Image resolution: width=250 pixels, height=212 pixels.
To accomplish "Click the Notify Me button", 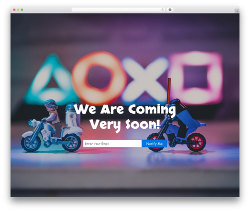I will point(154,144).
